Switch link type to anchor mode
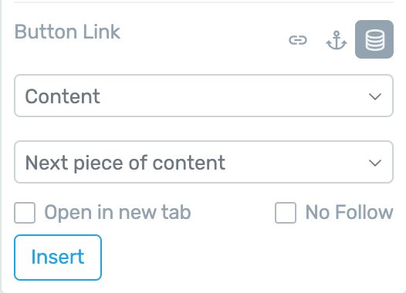The image size is (406, 293). (337, 40)
